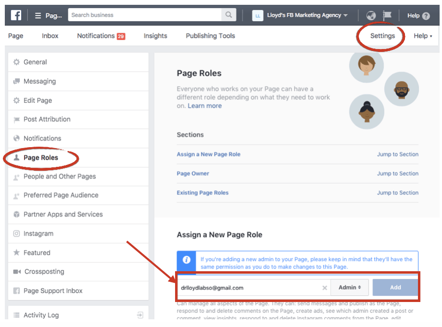Click the blue info icon

(186, 260)
